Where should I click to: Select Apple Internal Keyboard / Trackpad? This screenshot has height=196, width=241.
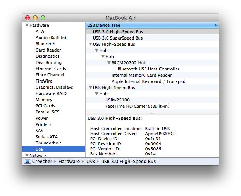pos(148,81)
